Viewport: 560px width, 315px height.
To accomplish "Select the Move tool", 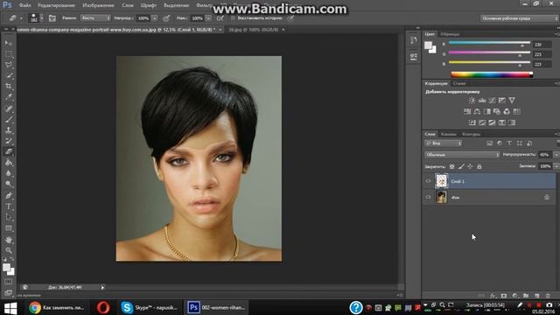I will tap(9, 43).
